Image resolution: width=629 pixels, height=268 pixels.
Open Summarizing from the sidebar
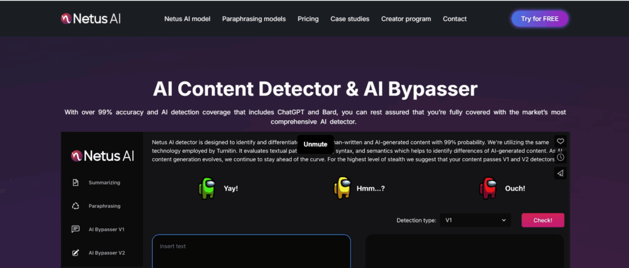(104, 183)
